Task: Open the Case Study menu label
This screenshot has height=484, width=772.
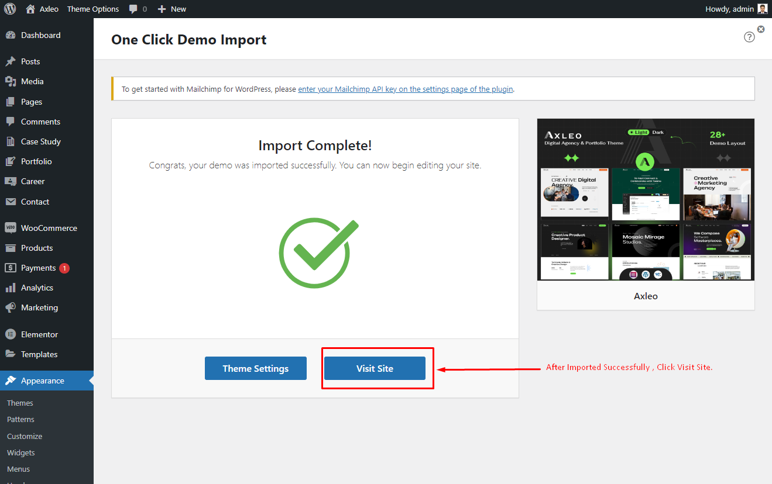Action: point(41,141)
